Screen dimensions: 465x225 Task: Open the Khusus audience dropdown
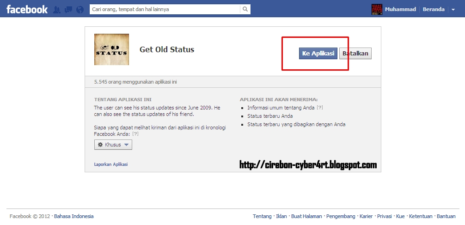(113, 145)
